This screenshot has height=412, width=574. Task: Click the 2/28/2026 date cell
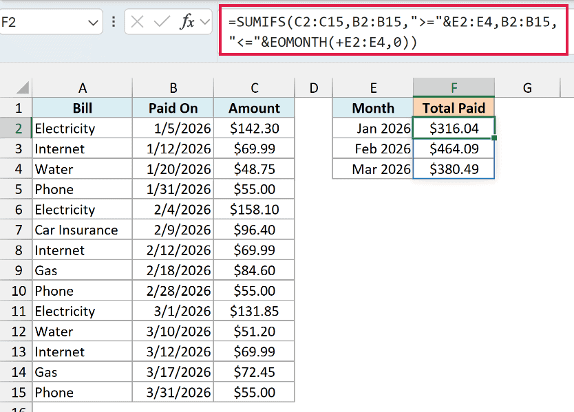click(173, 290)
